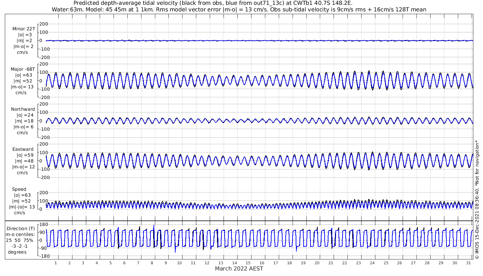Click the '|o| =3' value under Minor 22T
The height and width of the screenshot is (276, 483).
click(x=25, y=35)
